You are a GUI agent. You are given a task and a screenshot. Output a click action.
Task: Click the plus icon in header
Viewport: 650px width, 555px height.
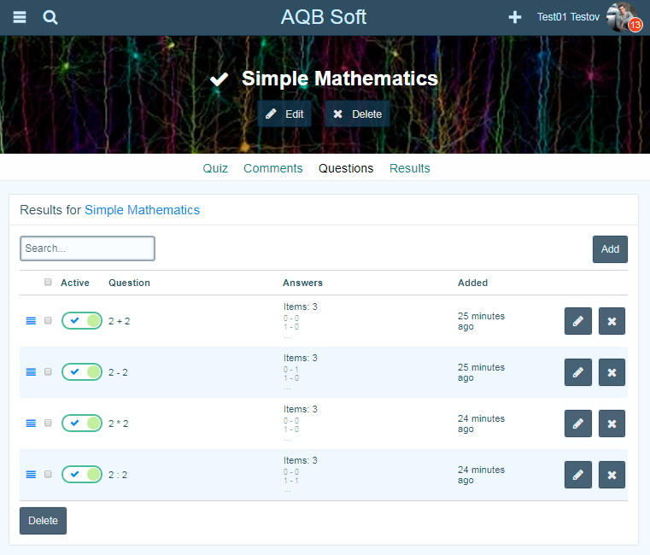point(515,17)
